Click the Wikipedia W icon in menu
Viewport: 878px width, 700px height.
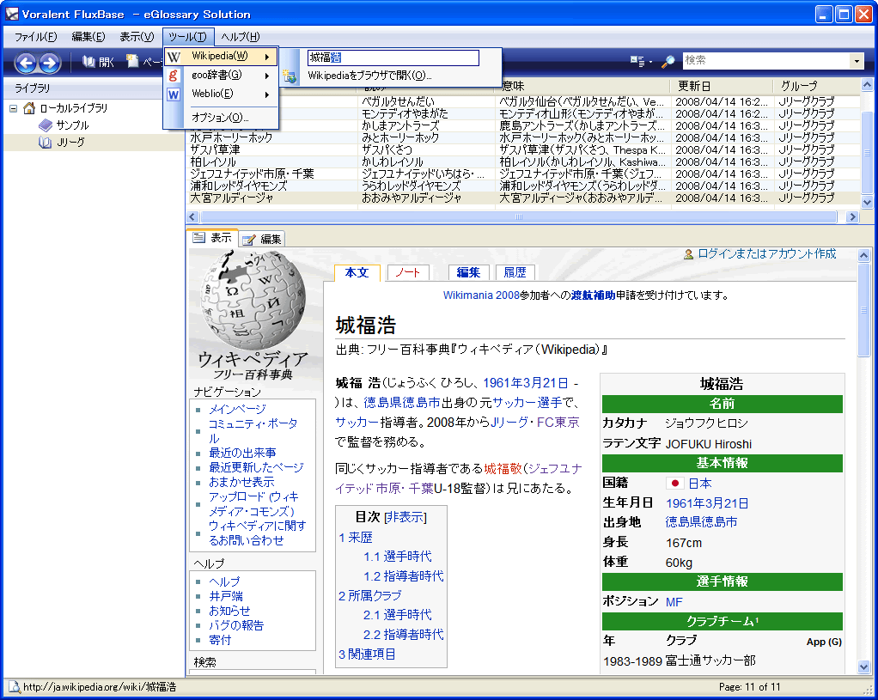pyautogui.click(x=174, y=57)
